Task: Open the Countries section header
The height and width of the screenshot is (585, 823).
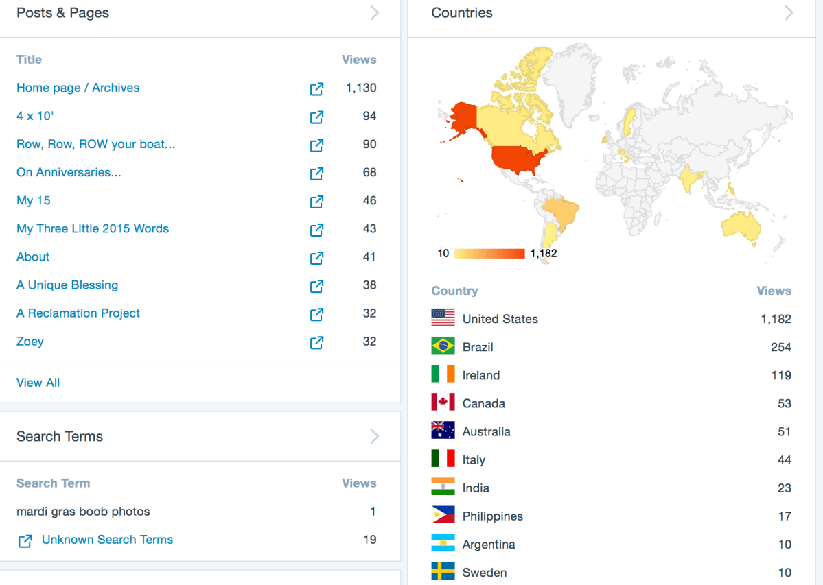Action: point(462,13)
